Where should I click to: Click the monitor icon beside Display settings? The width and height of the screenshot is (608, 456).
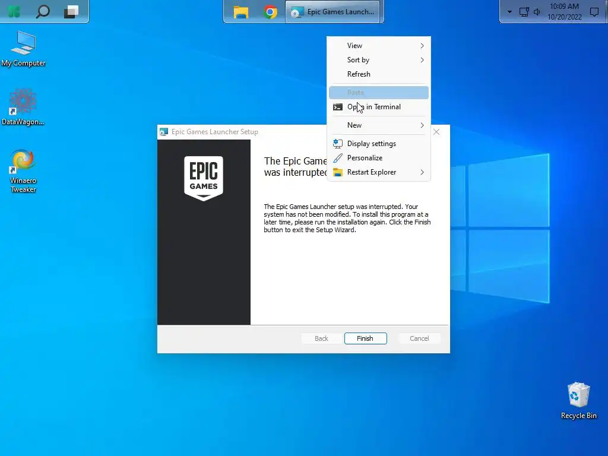[x=338, y=144]
